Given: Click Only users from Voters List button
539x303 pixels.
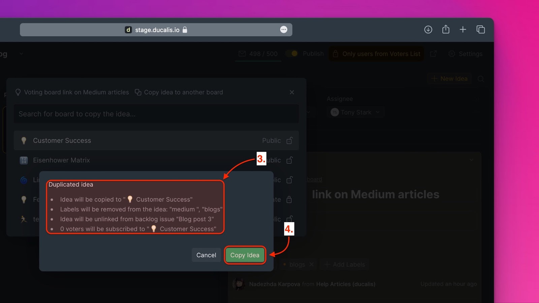Looking at the screenshot, I should tap(376, 54).
